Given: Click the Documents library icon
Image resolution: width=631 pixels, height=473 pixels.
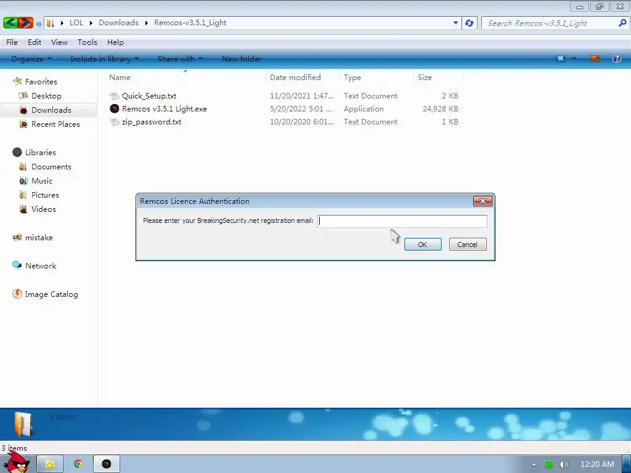Looking at the screenshot, I should pos(23,166).
